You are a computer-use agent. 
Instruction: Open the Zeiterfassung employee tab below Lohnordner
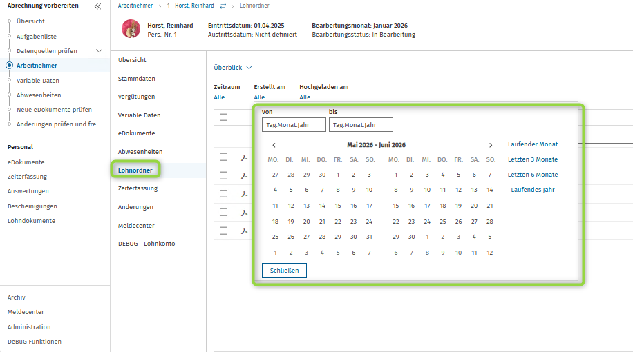click(138, 188)
